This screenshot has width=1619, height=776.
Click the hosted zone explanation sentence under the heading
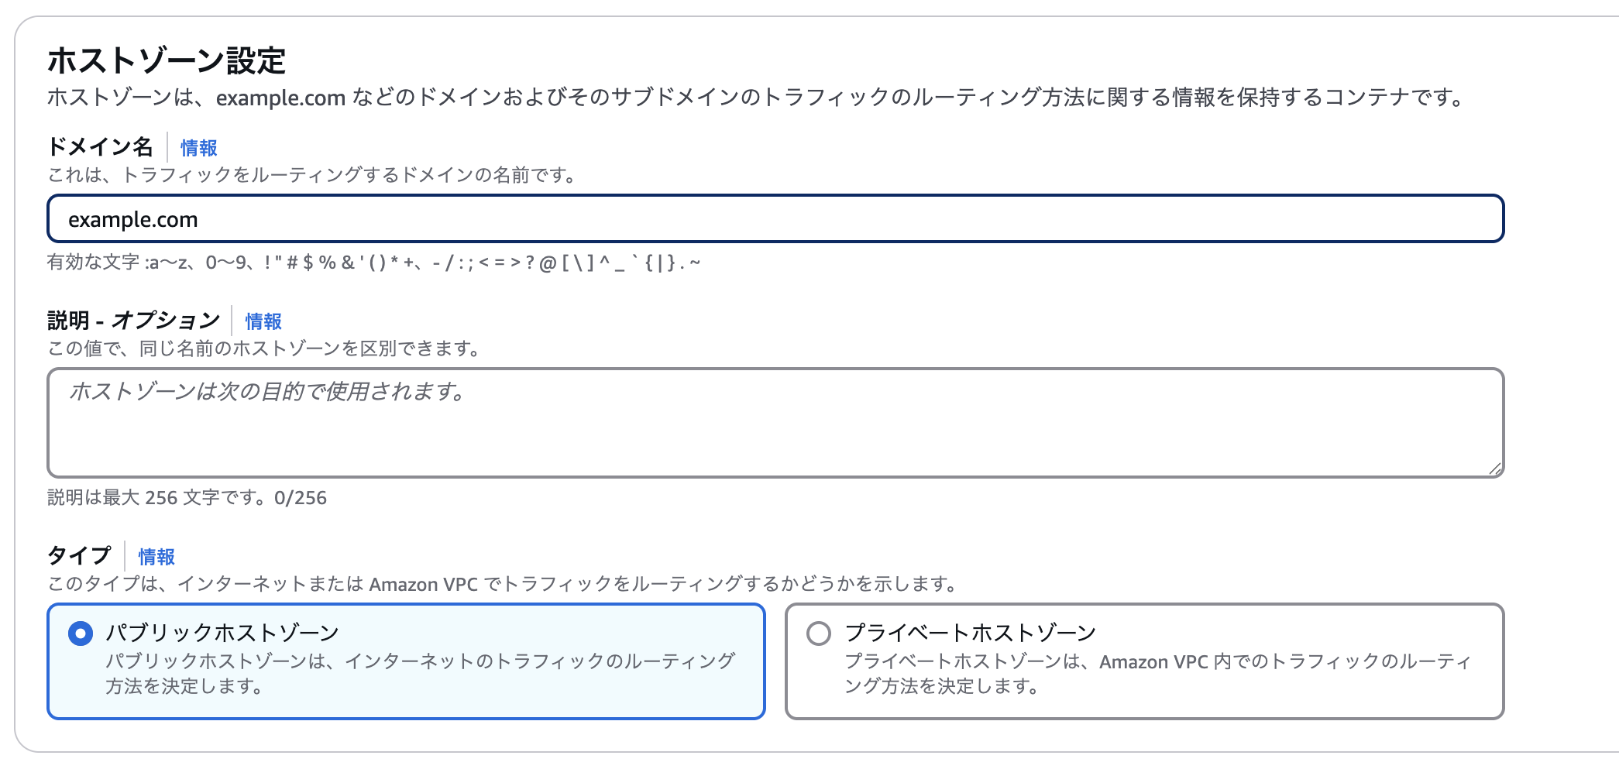click(755, 98)
